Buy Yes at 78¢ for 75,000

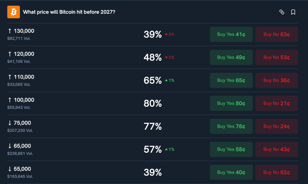coord(231,126)
